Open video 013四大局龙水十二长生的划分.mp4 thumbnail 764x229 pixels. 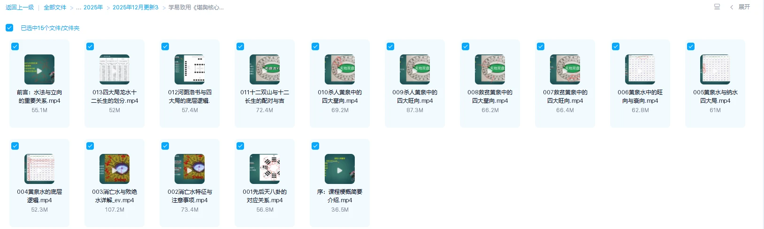coord(115,69)
